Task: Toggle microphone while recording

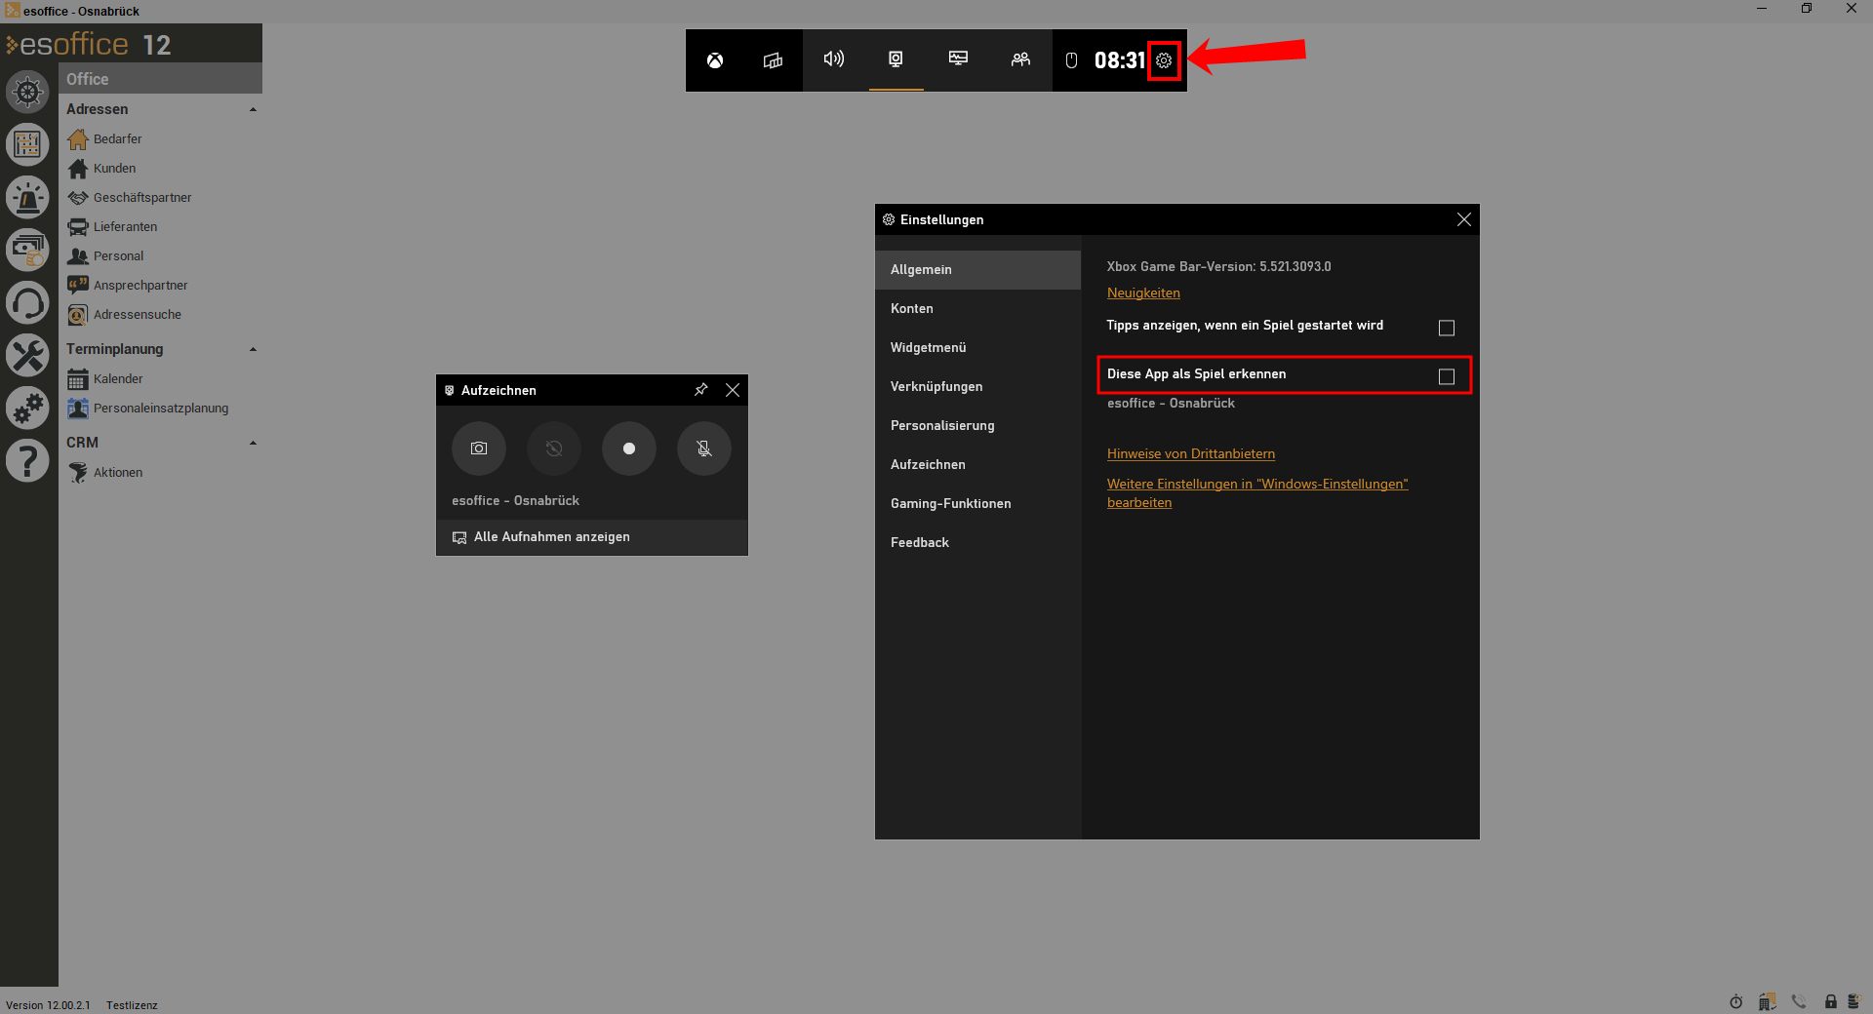Action: coord(704,448)
